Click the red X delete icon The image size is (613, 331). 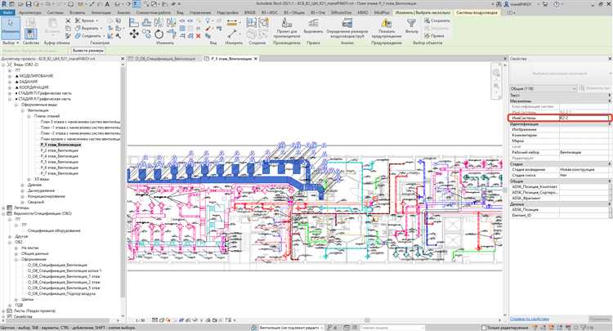[x=199, y=36]
